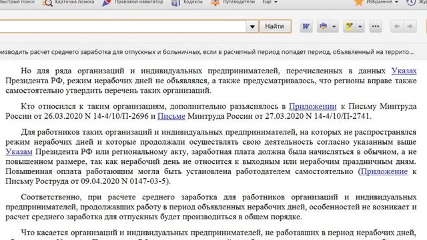Select the Быстрый поиск menu item
Screen dimensions: 427x240
17,2
